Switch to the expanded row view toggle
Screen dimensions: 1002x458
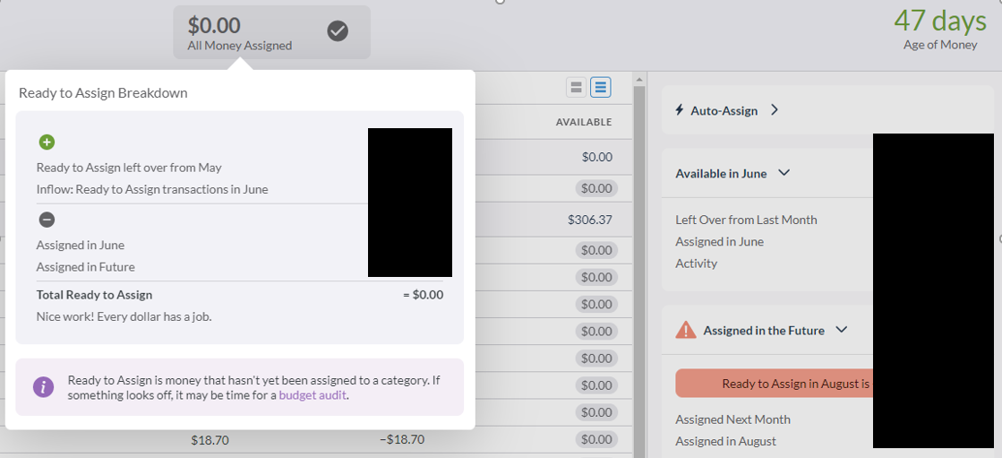(x=600, y=87)
